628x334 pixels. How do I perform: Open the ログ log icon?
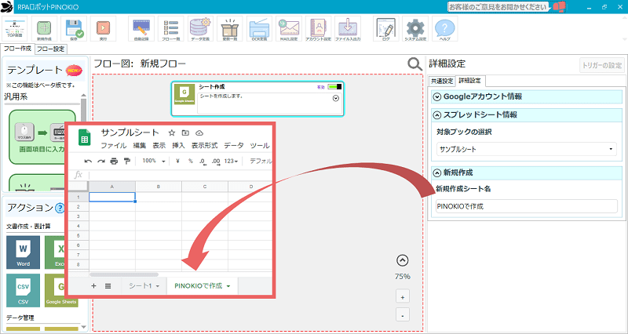coord(386,29)
